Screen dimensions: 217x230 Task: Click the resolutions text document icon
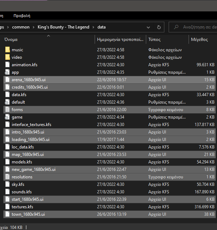pyautogui.click(x=7, y=177)
